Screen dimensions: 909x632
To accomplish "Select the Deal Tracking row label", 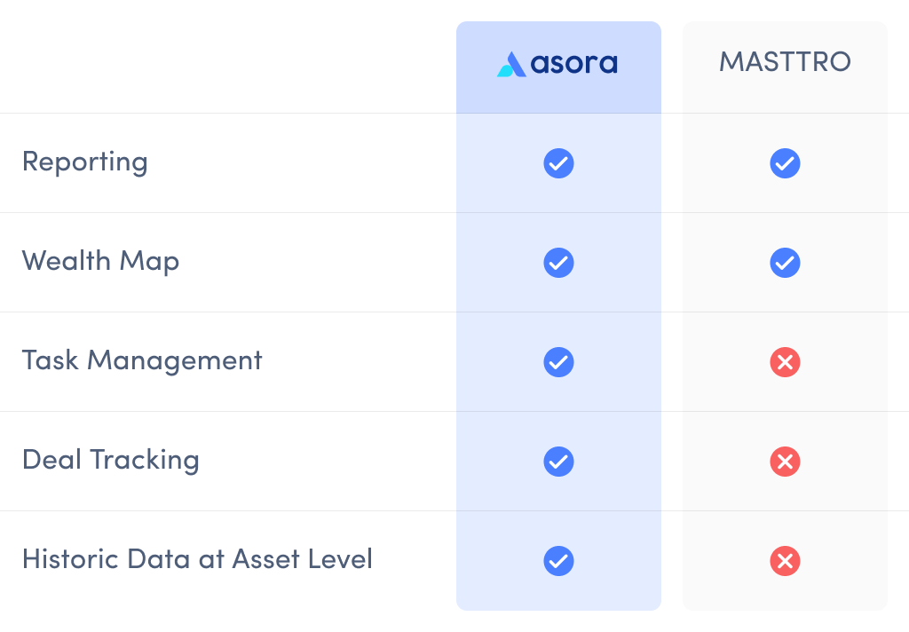I will (x=111, y=461).
